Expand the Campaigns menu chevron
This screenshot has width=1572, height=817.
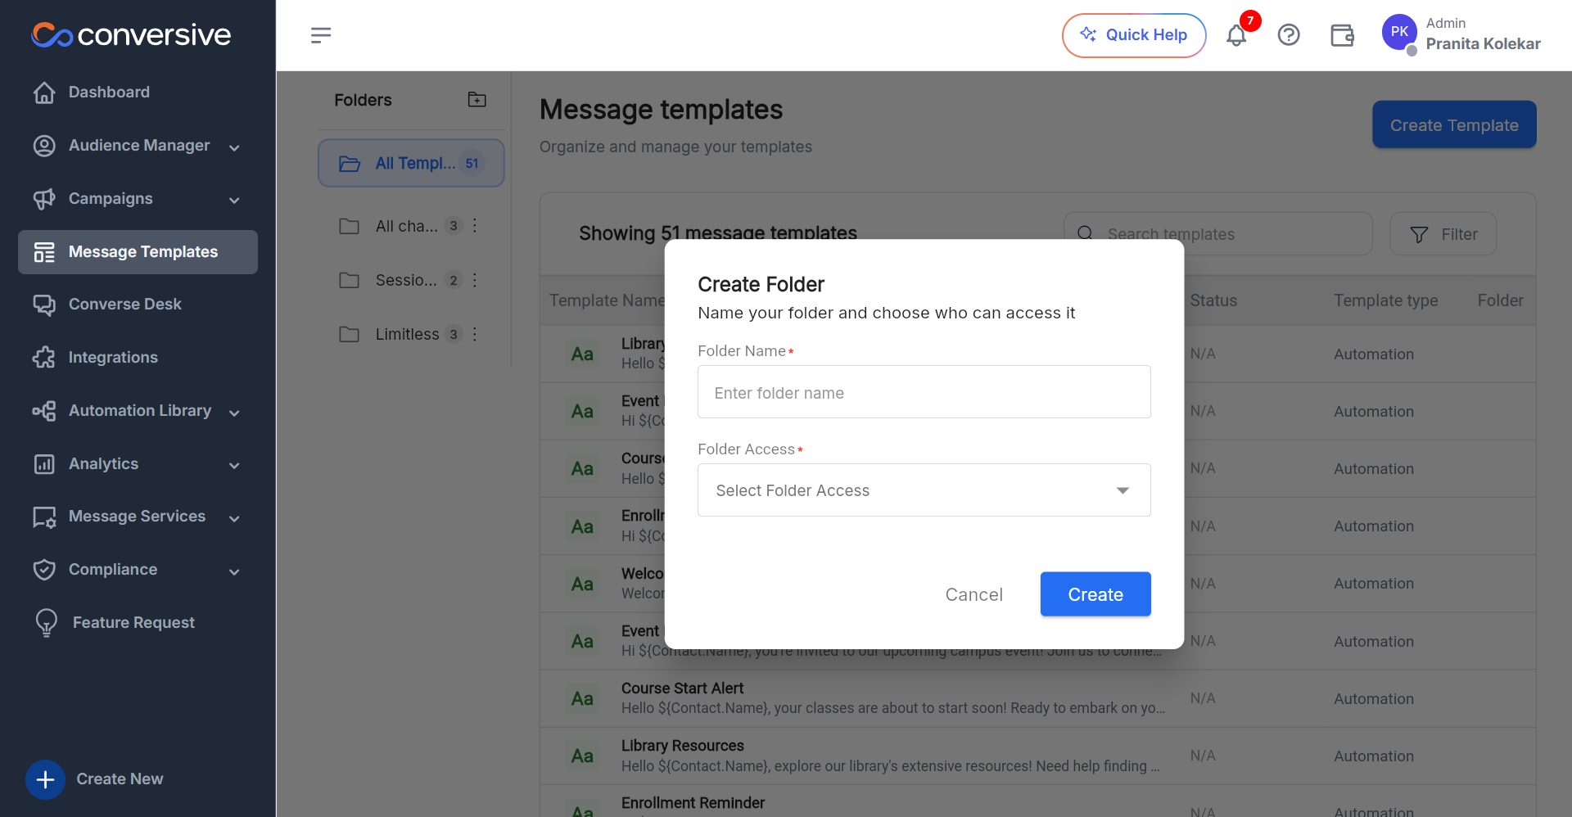pos(234,201)
